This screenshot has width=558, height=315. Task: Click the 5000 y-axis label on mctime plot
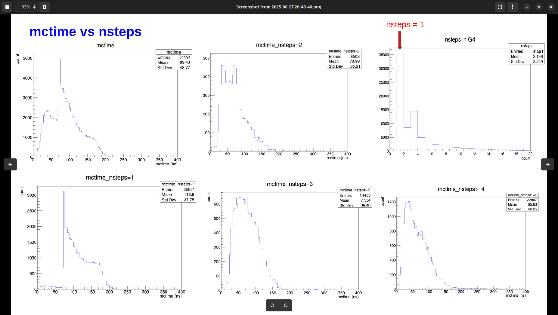tap(28, 58)
